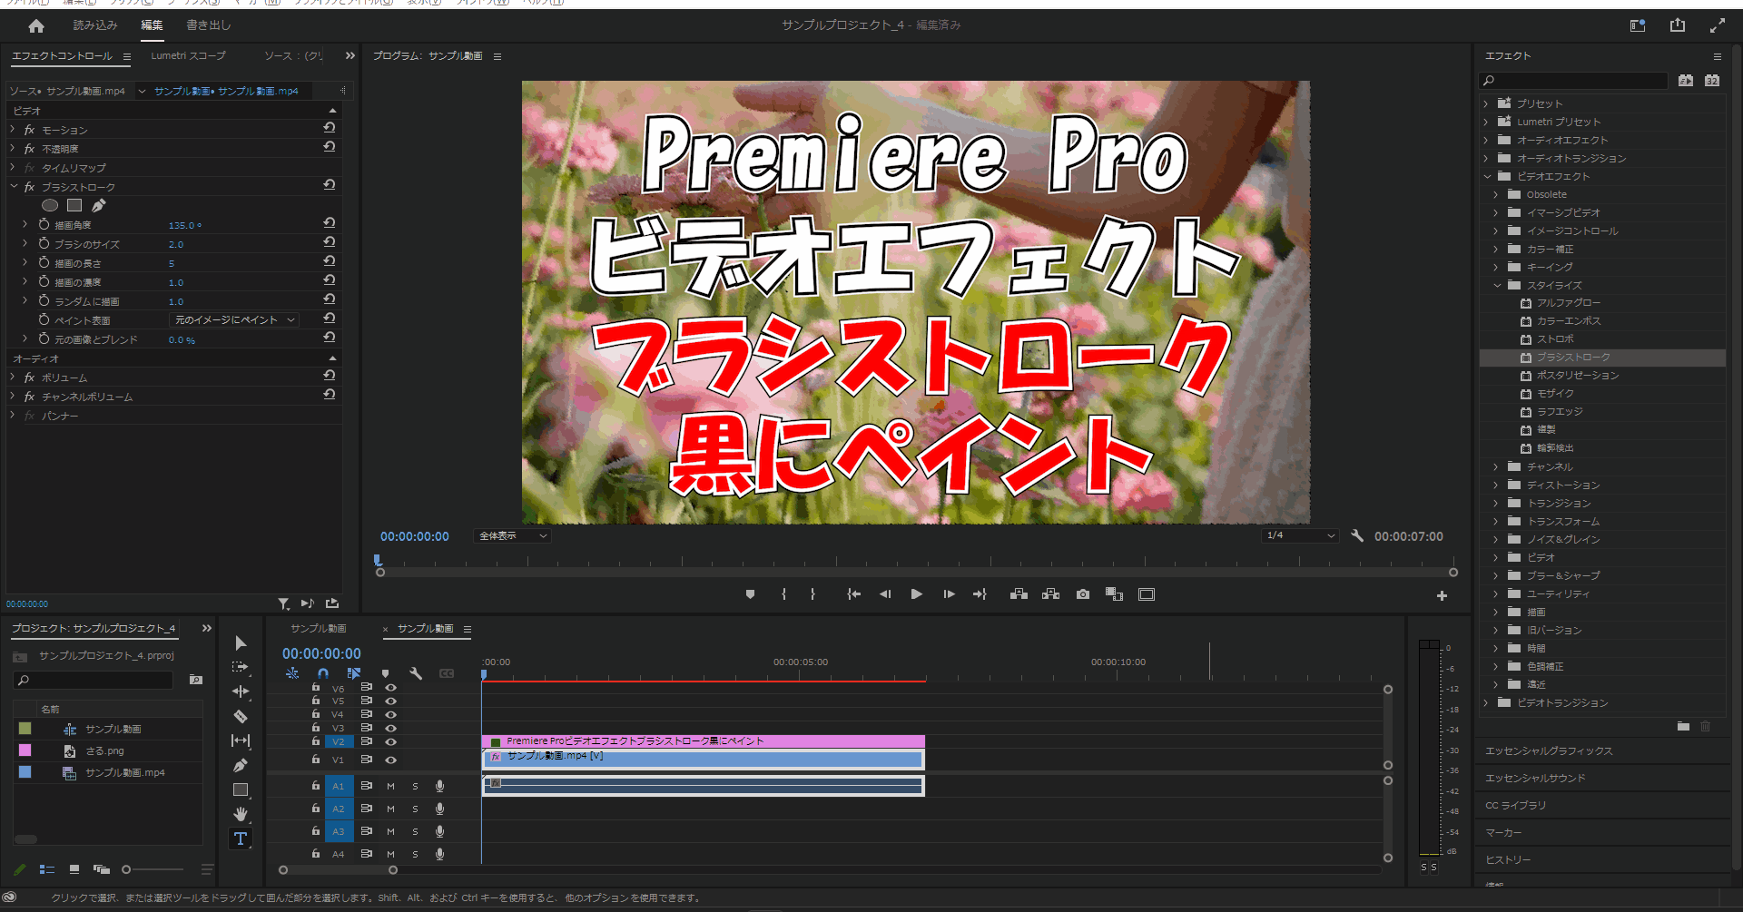Click the Quick Export share icon
This screenshot has width=1743, height=912.
pos(1678,25)
